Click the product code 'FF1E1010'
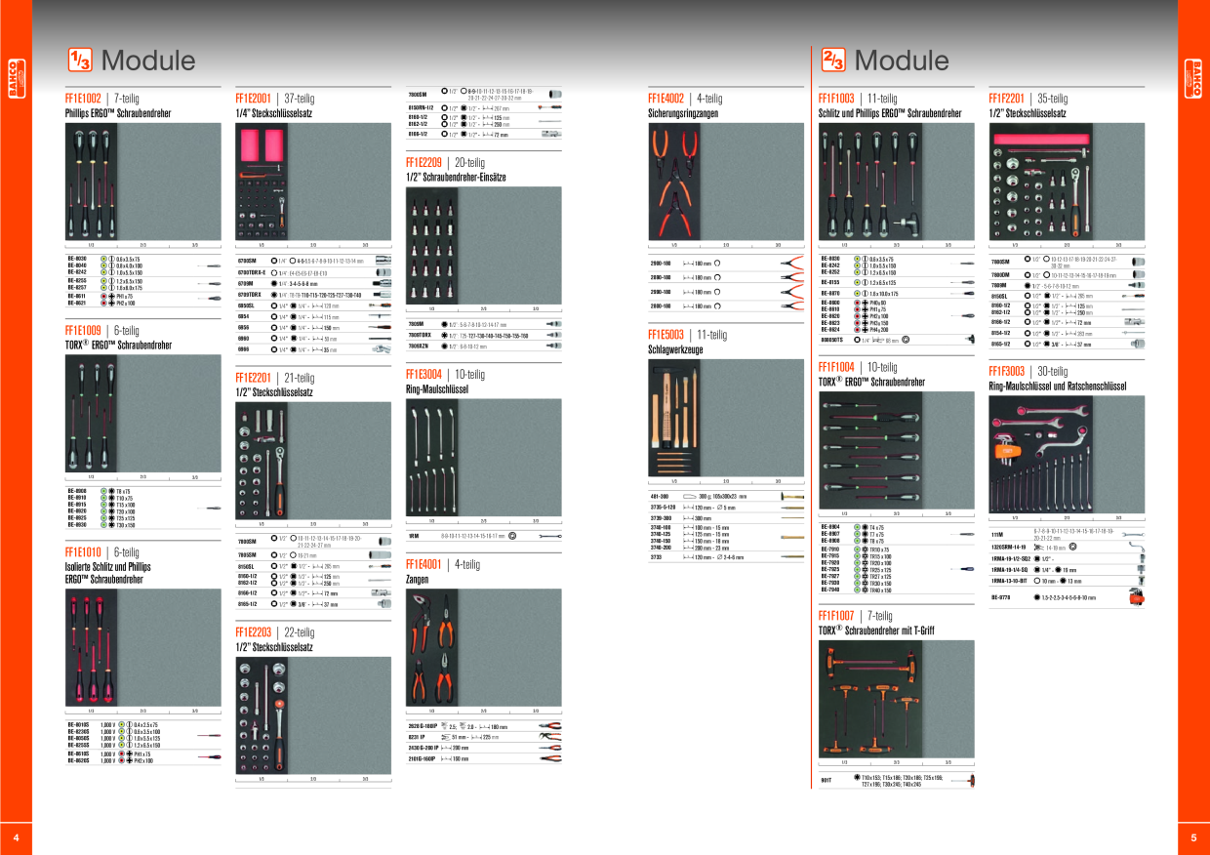Image resolution: width=1210 pixels, height=855 pixels. pos(84,553)
